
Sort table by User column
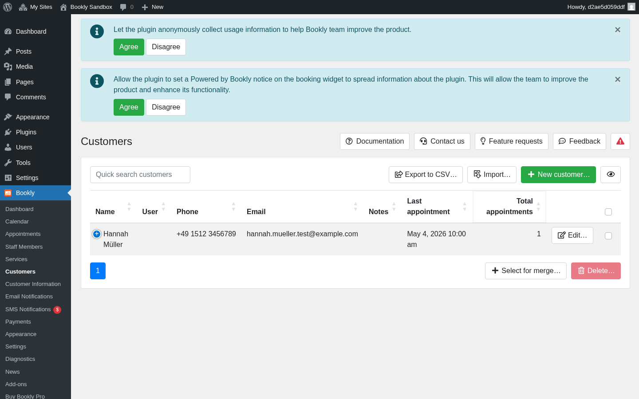154,207
